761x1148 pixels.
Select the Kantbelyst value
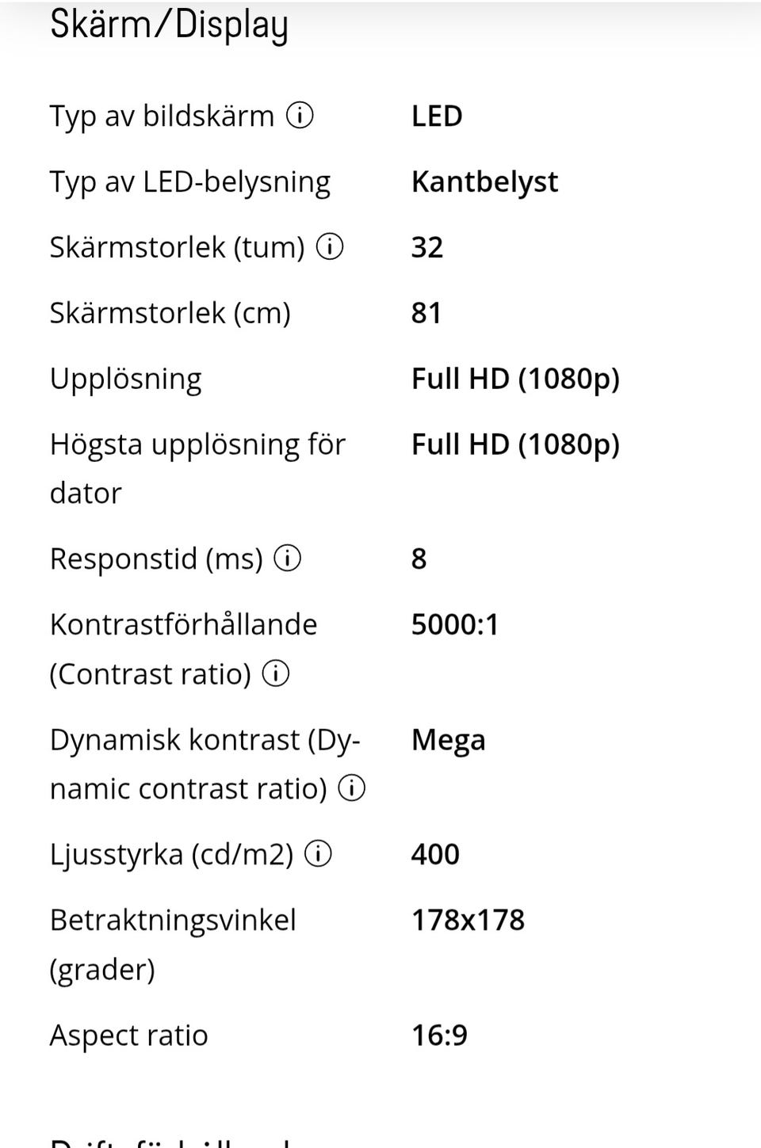point(484,182)
